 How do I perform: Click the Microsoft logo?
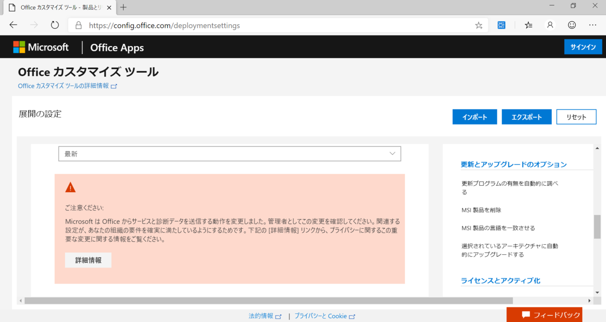41,47
